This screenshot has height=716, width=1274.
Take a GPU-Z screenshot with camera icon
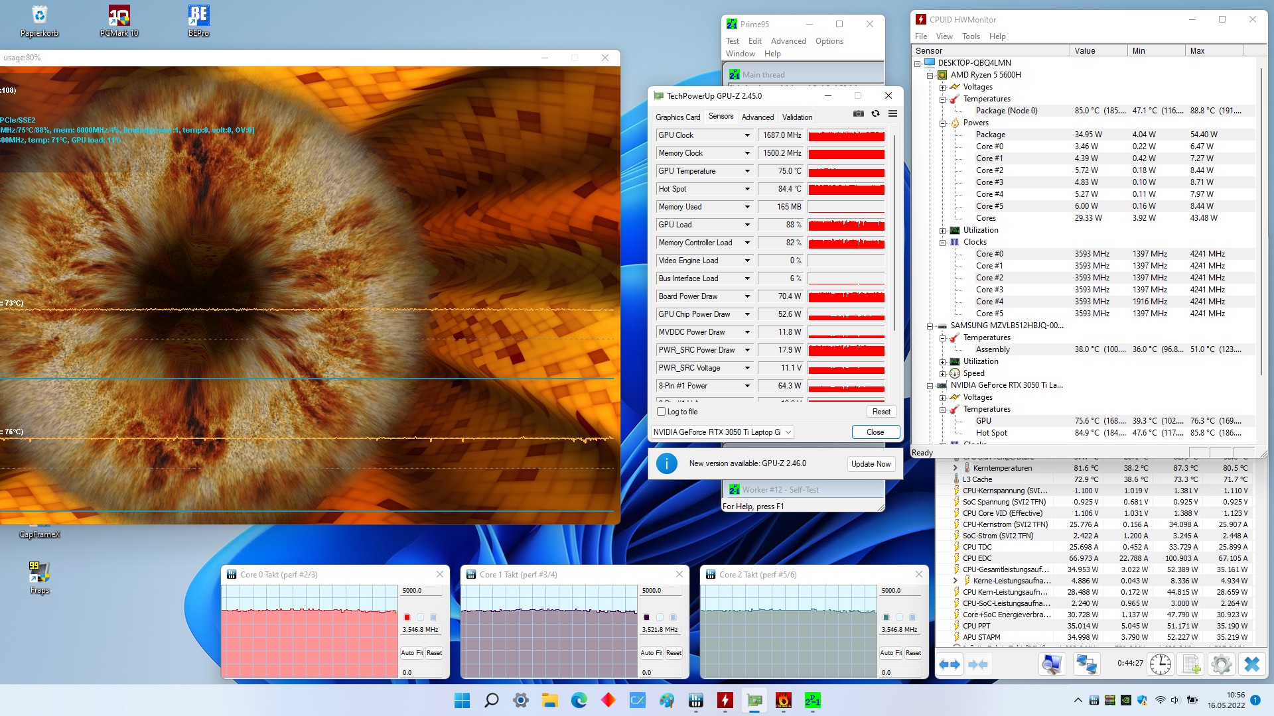click(x=859, y=114)
